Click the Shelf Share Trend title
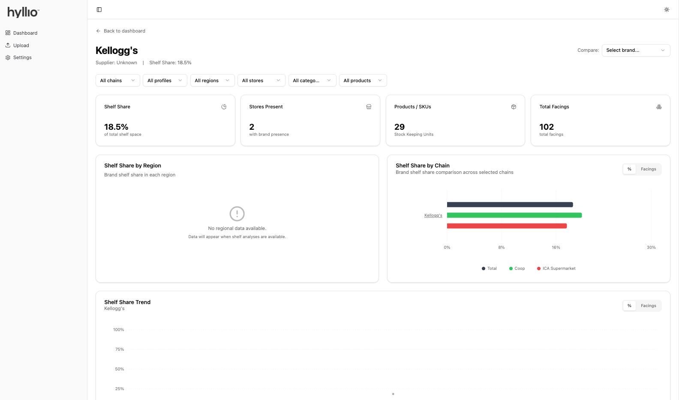Viewport: 679px width, 400px height. point(127,302)
